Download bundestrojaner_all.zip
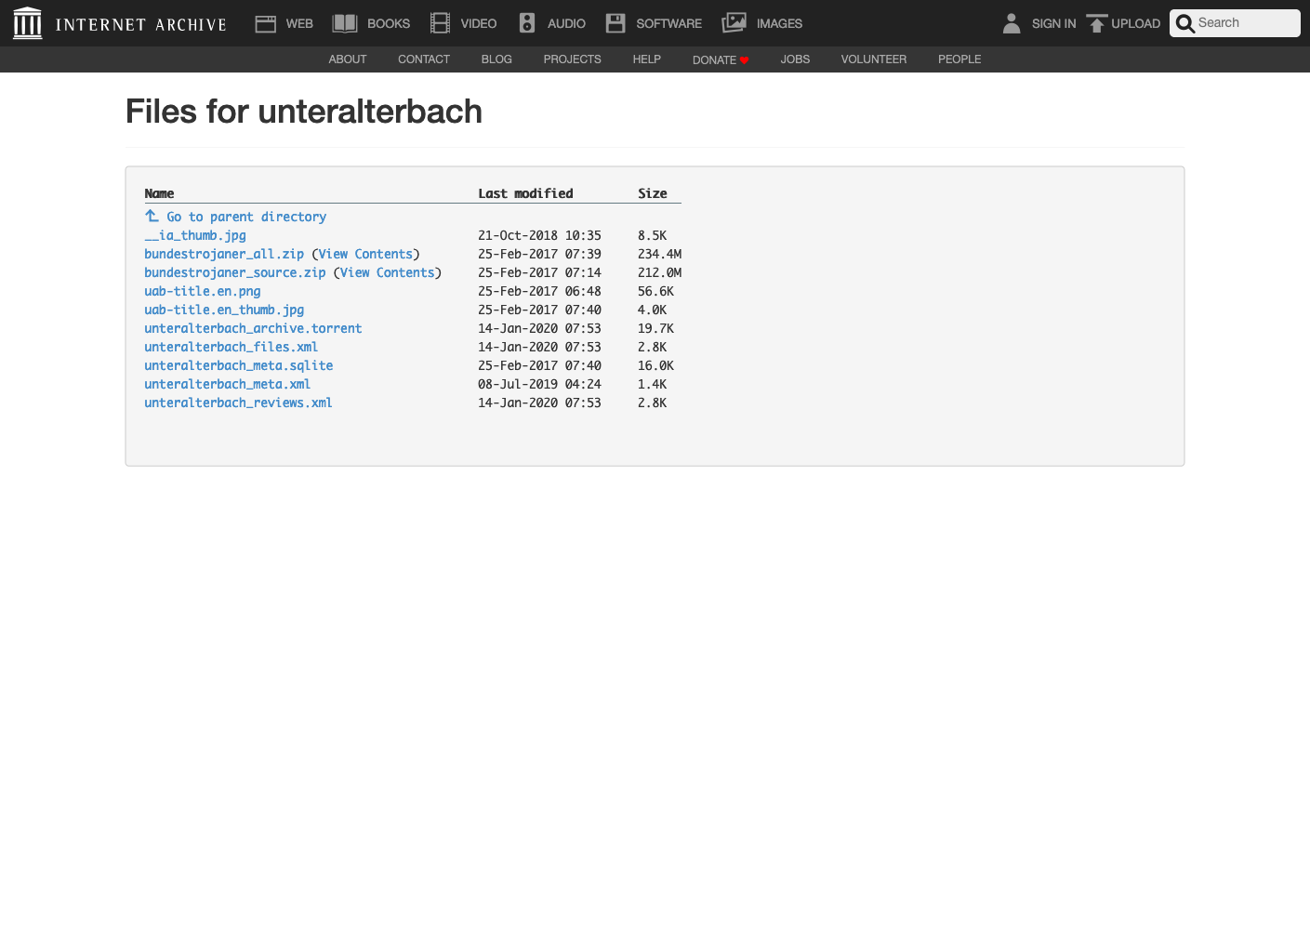The height and width of the screenshot is (951, 1310). [x=224, y=254]
